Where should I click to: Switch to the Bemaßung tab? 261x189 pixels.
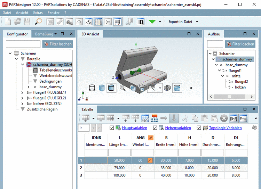[44, 34]
